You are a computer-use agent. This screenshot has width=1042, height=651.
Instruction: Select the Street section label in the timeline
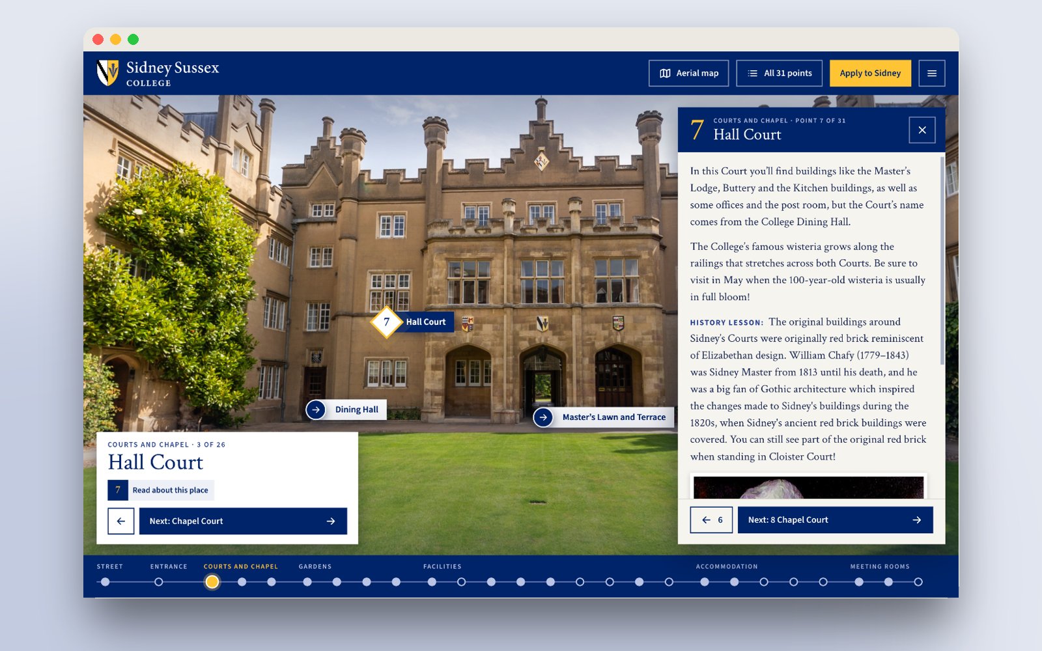point(110,566)
